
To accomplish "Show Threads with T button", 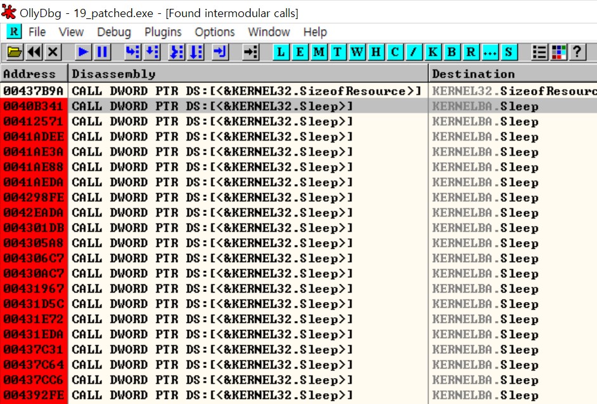I will (338, 52).
